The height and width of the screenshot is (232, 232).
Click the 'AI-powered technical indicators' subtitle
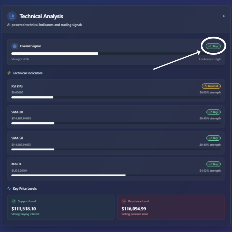tap(45, 25)
